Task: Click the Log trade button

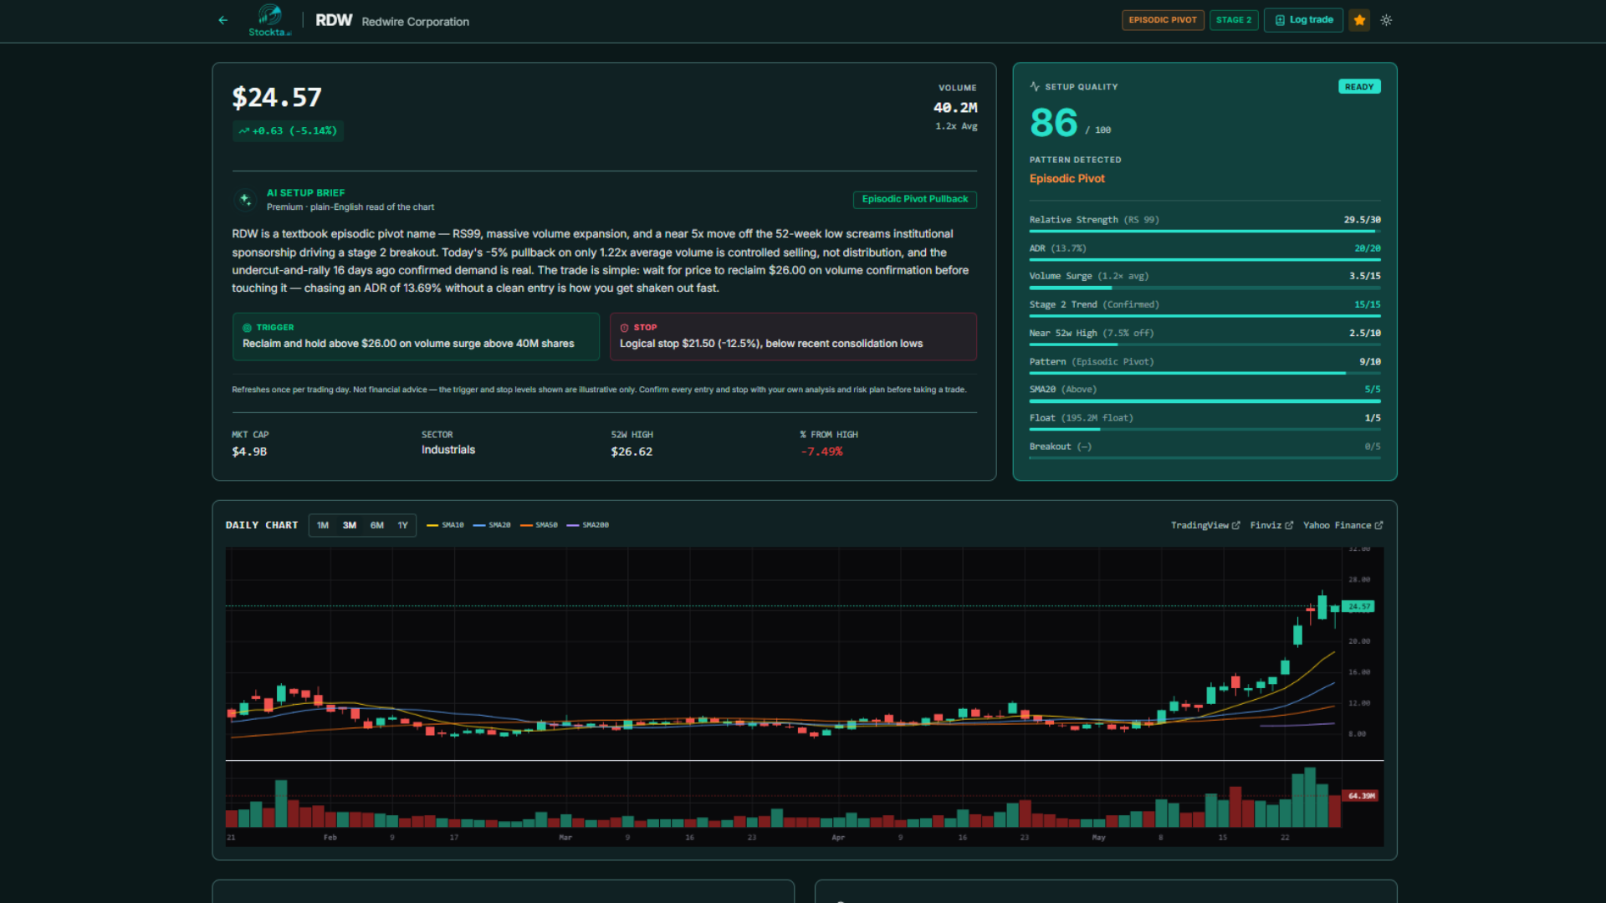Action: 1303,20
